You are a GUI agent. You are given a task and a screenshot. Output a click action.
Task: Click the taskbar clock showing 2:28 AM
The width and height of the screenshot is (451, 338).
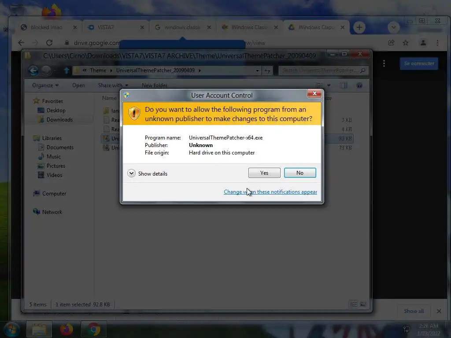click(x=428, y=329)
